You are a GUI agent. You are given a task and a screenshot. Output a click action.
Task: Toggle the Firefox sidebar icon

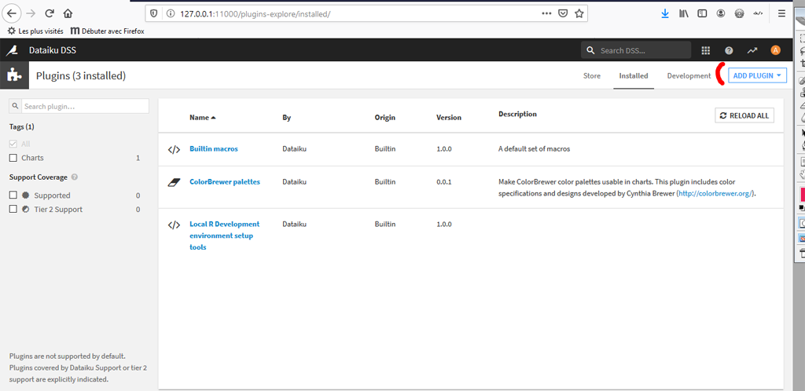click(x=702, y=14)
